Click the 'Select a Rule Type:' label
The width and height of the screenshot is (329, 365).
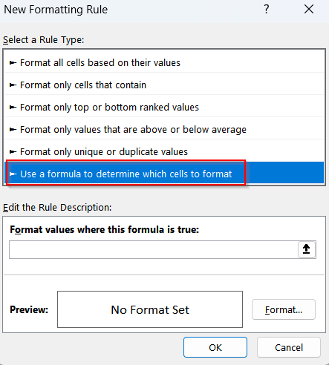pyautogui.click(x=44, y=40)
